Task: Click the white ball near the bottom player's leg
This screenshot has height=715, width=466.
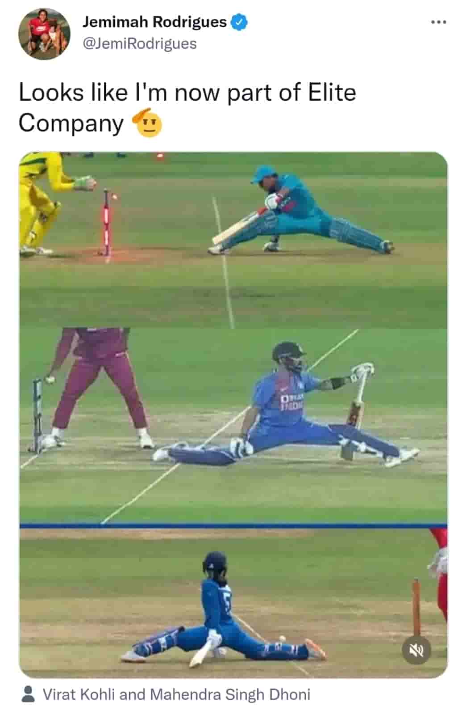Action: tap(282, 638)
